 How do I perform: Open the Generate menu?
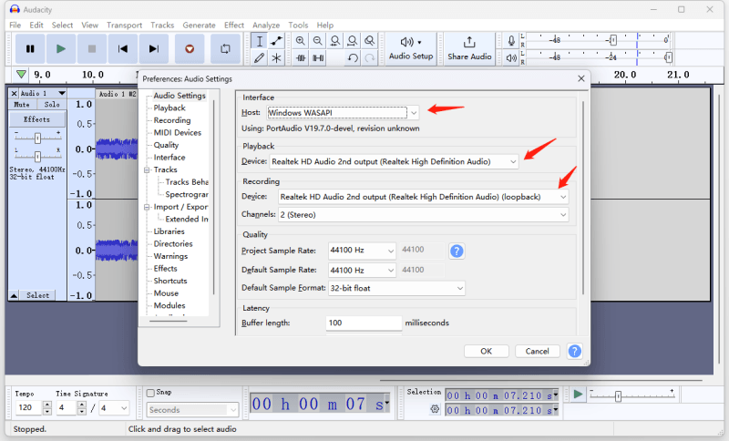pos(199,26)
